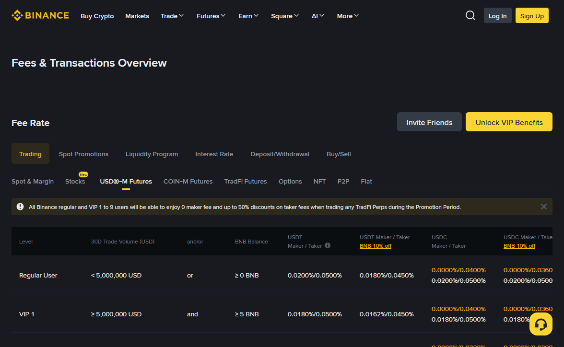Switch to the Deposit/Withdrawal tab

click(280, 154)
